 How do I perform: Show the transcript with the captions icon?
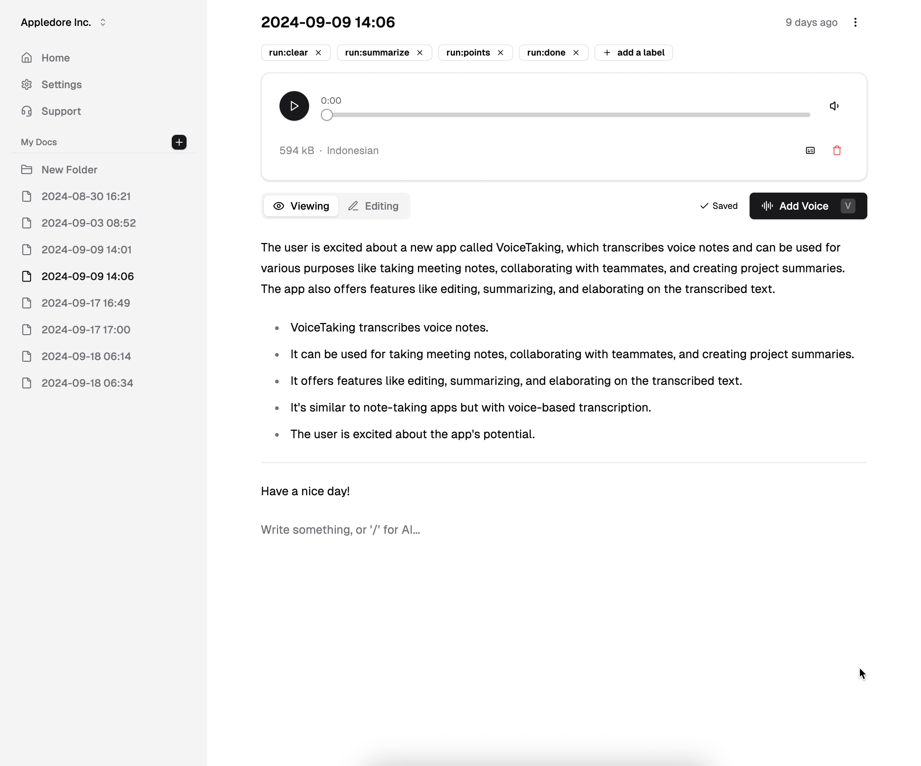tap(810, 150)
